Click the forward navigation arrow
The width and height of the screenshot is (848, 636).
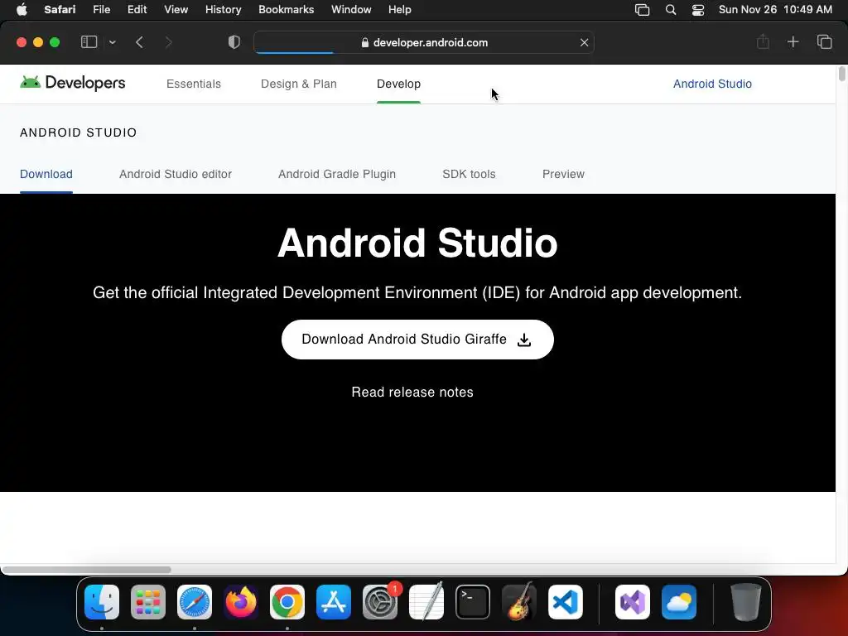[x=168, y=42]
